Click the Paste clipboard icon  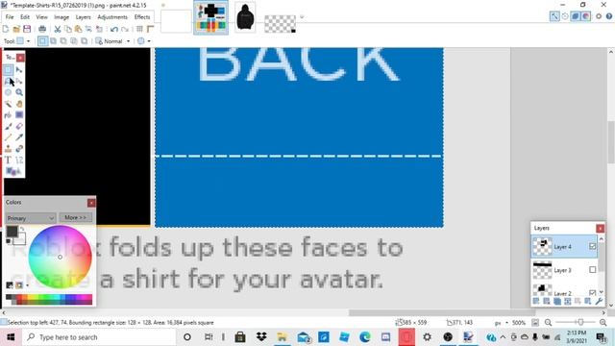(x=78, y=29)
